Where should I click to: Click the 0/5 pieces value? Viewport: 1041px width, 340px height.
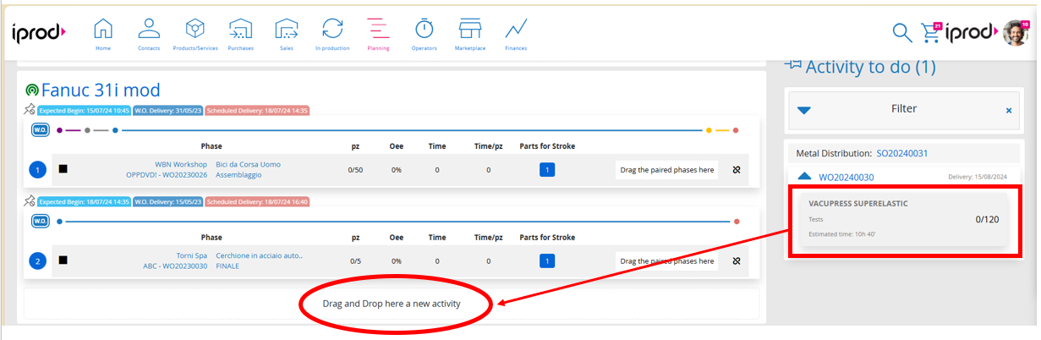355,261
